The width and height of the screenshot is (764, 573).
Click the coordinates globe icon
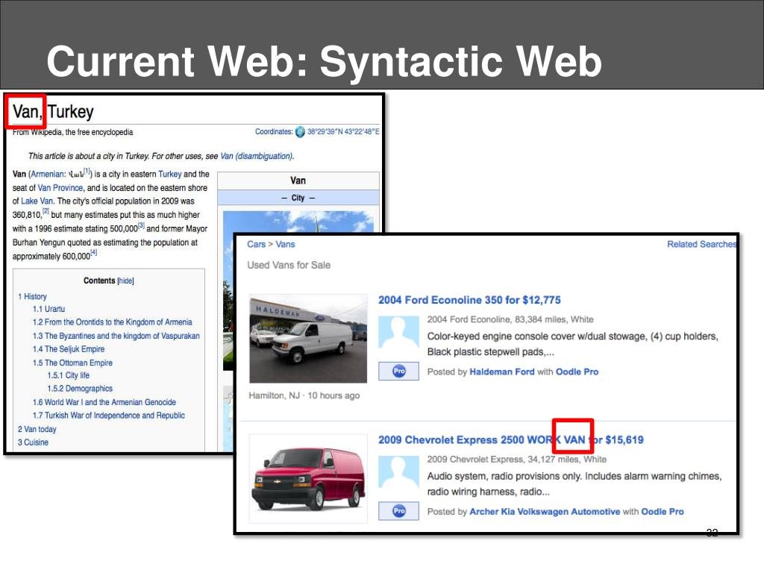click(300, 131)
